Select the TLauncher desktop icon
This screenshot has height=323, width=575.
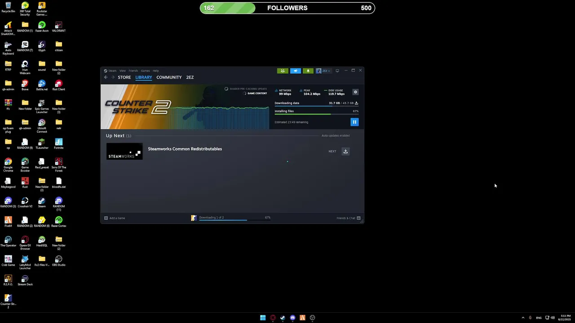pos(42,144)
